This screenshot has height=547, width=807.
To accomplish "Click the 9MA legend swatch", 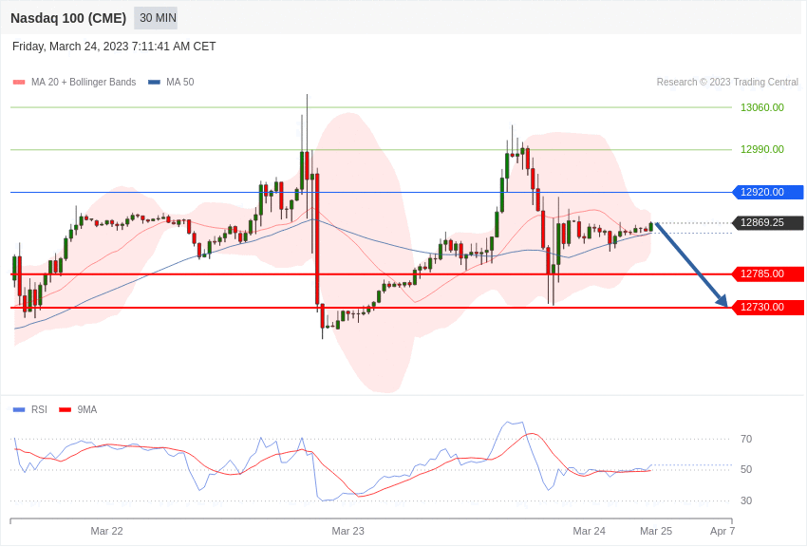I will click(65, 409).
